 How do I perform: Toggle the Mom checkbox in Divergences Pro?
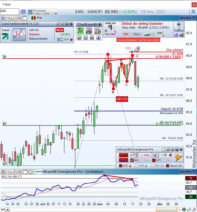(x=164, y=160)
